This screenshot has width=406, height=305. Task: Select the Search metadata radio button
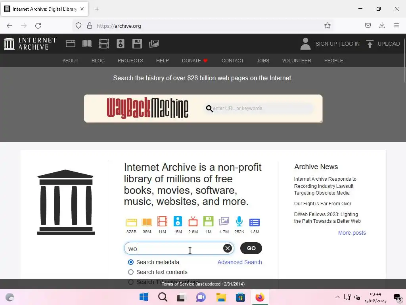tap(131, 262)
